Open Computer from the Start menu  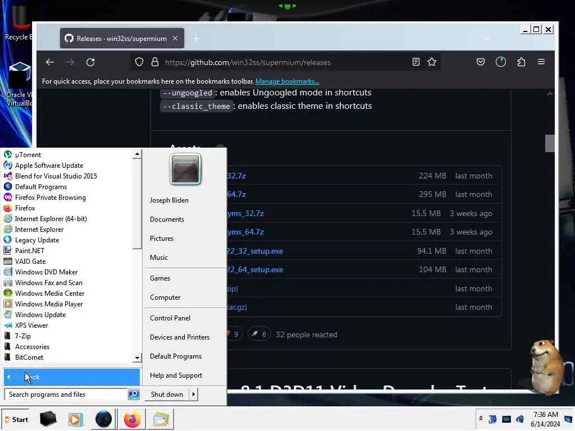tap(165, 297)
